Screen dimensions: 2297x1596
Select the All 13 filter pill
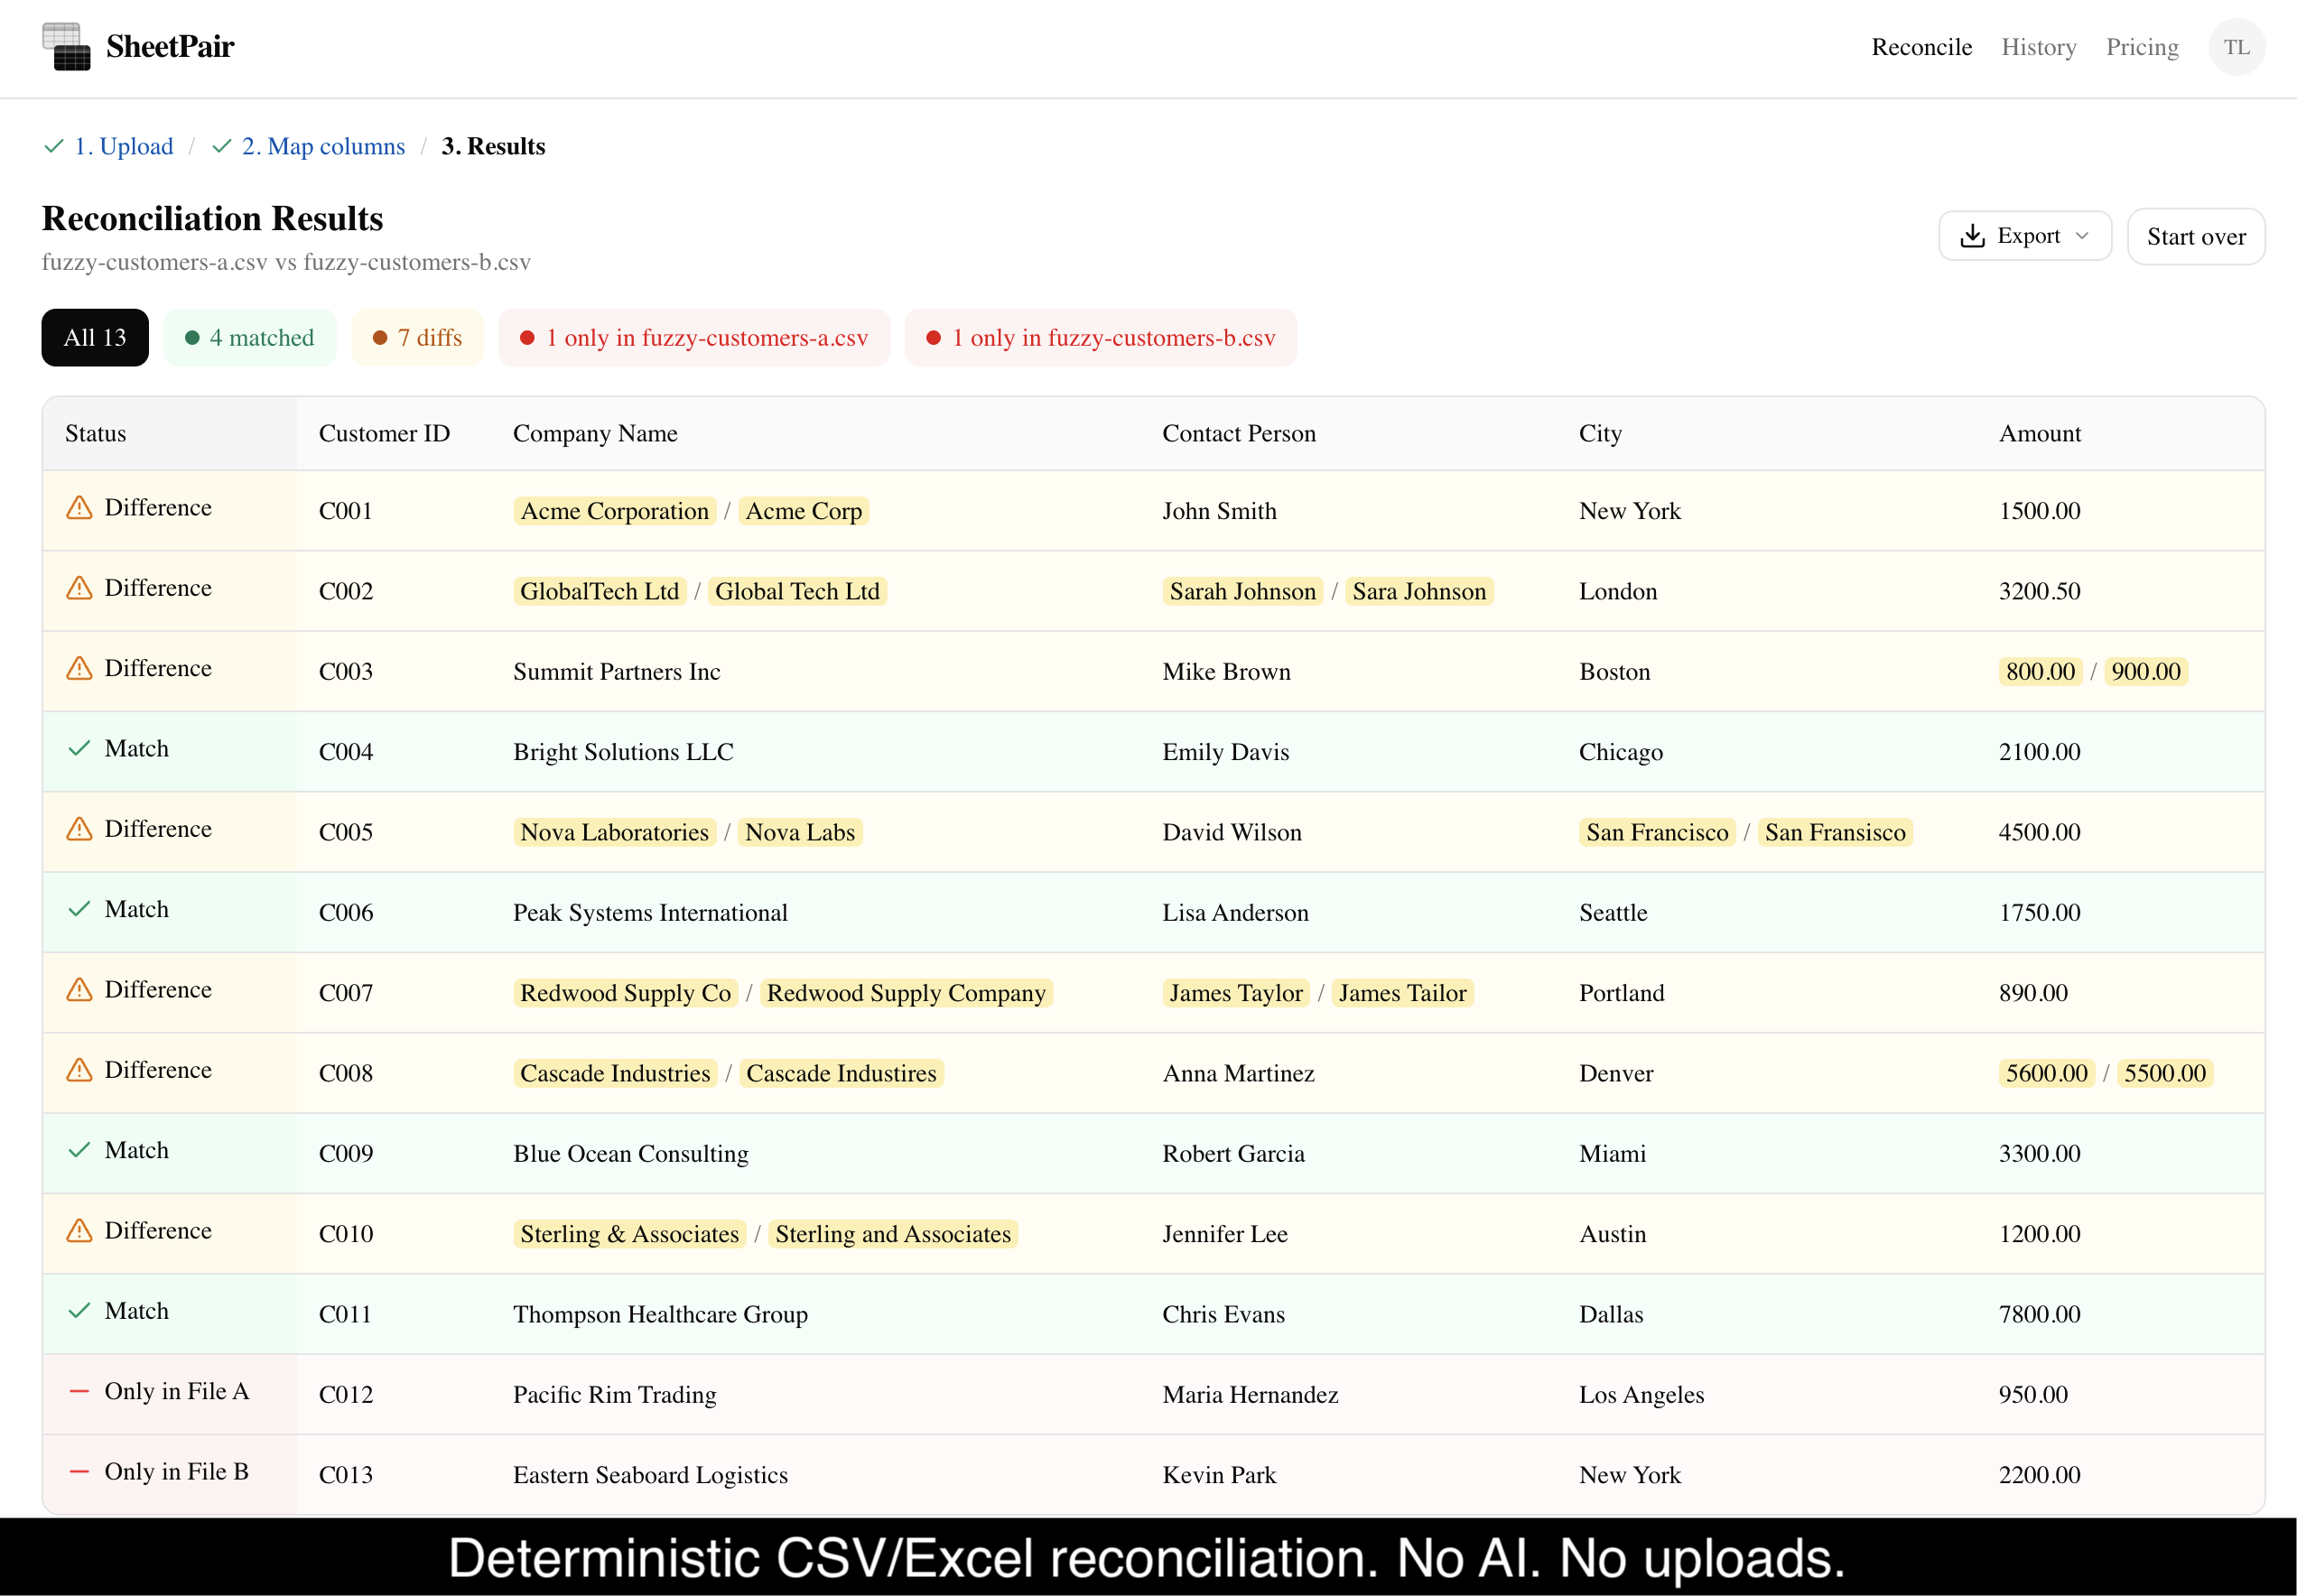point(95,338)
